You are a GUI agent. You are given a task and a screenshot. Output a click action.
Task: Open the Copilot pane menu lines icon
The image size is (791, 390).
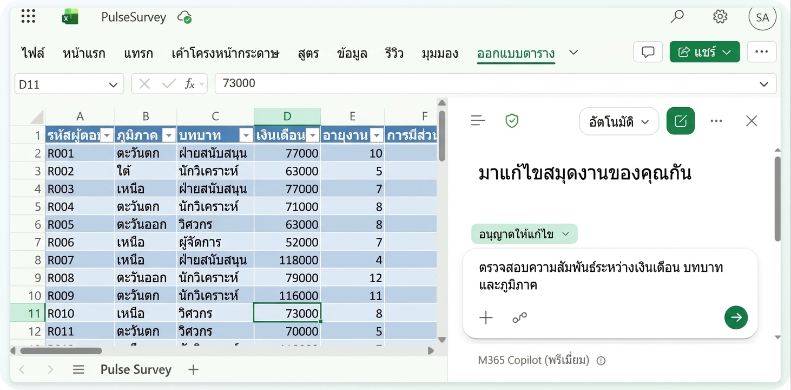[x=478, y=121]
